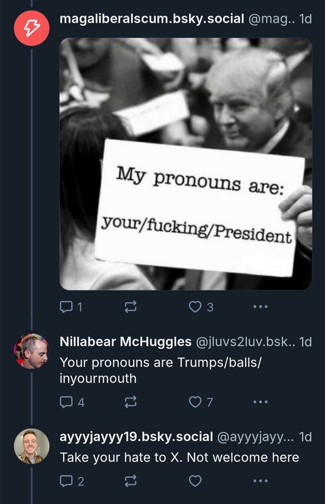
Task: Open more options on magaliberalscum post
Action: pyautogui.click(x=260, y=306)
